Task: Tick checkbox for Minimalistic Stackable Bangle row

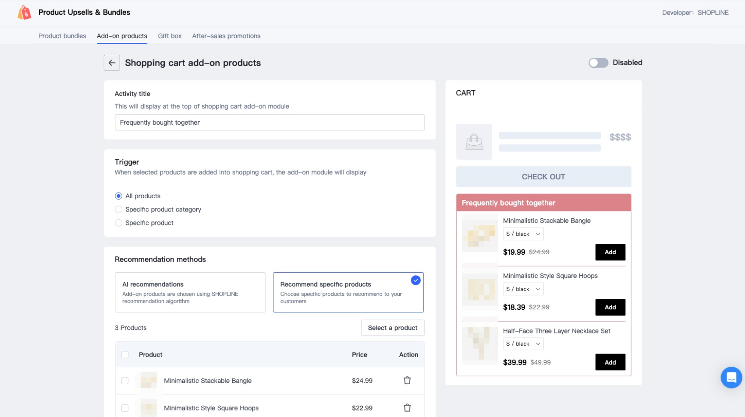Action: tap(125, 381)
